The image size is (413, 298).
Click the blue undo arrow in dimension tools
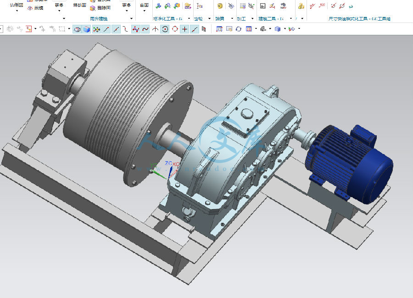pyautogui.click(x=351, y=6)
